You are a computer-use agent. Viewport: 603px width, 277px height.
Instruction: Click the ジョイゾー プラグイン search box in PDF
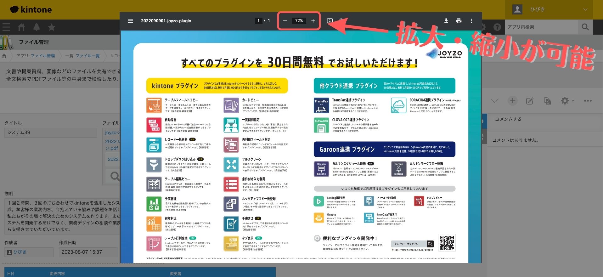point(409,244)
